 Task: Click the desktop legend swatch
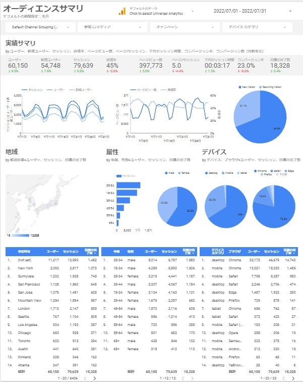click(x=206, y=173)
